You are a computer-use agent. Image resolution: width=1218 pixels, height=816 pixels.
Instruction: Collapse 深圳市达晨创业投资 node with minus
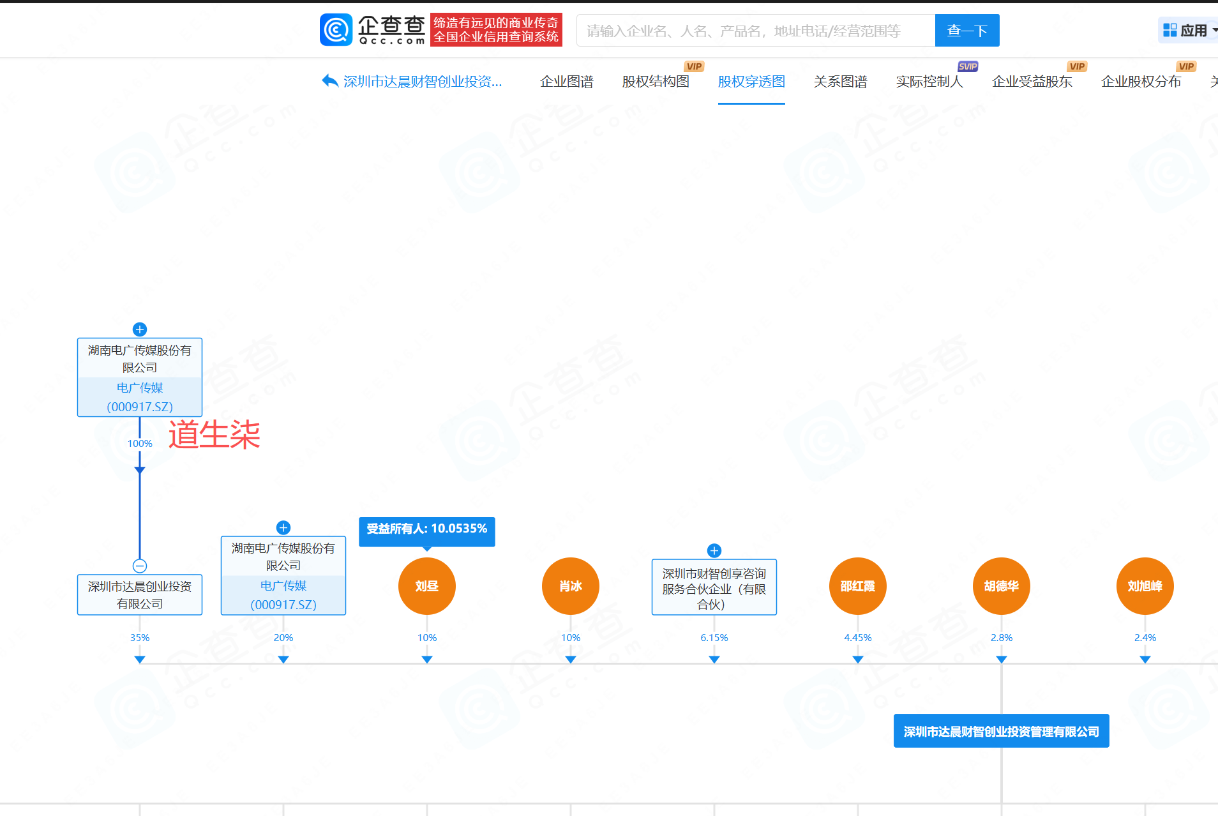pyautogui.click(x=140, y=566)
